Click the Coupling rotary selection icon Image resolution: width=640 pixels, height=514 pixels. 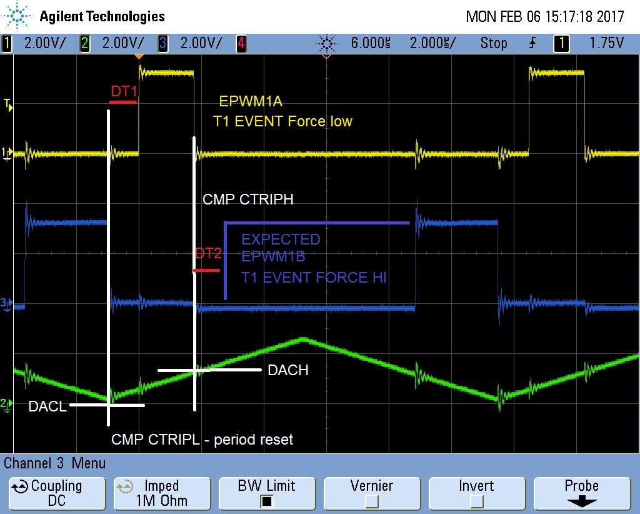pyautogui.click(x=19, y=486)
